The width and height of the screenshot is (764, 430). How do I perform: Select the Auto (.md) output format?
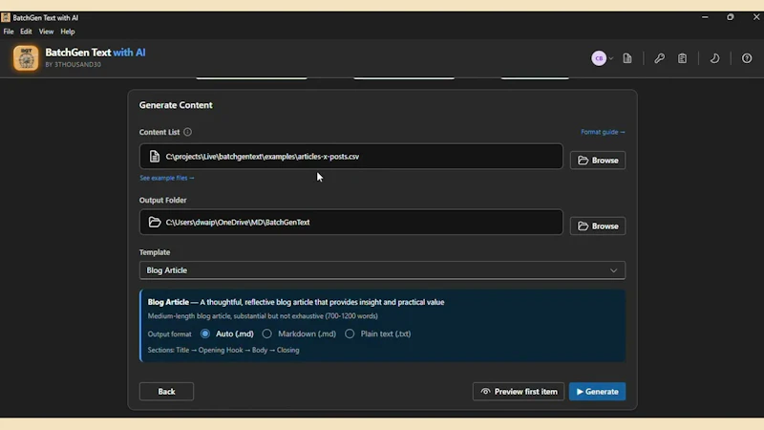click(205, 333)
